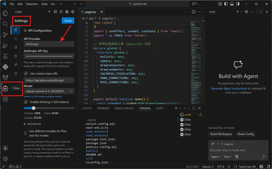Open the Explorer view in activity bar
This screenshot has width=272, height=169.
[5, 13]
